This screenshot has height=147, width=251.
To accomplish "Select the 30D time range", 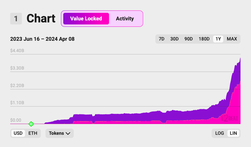I will pyautogui.click(x=174, y=39).
